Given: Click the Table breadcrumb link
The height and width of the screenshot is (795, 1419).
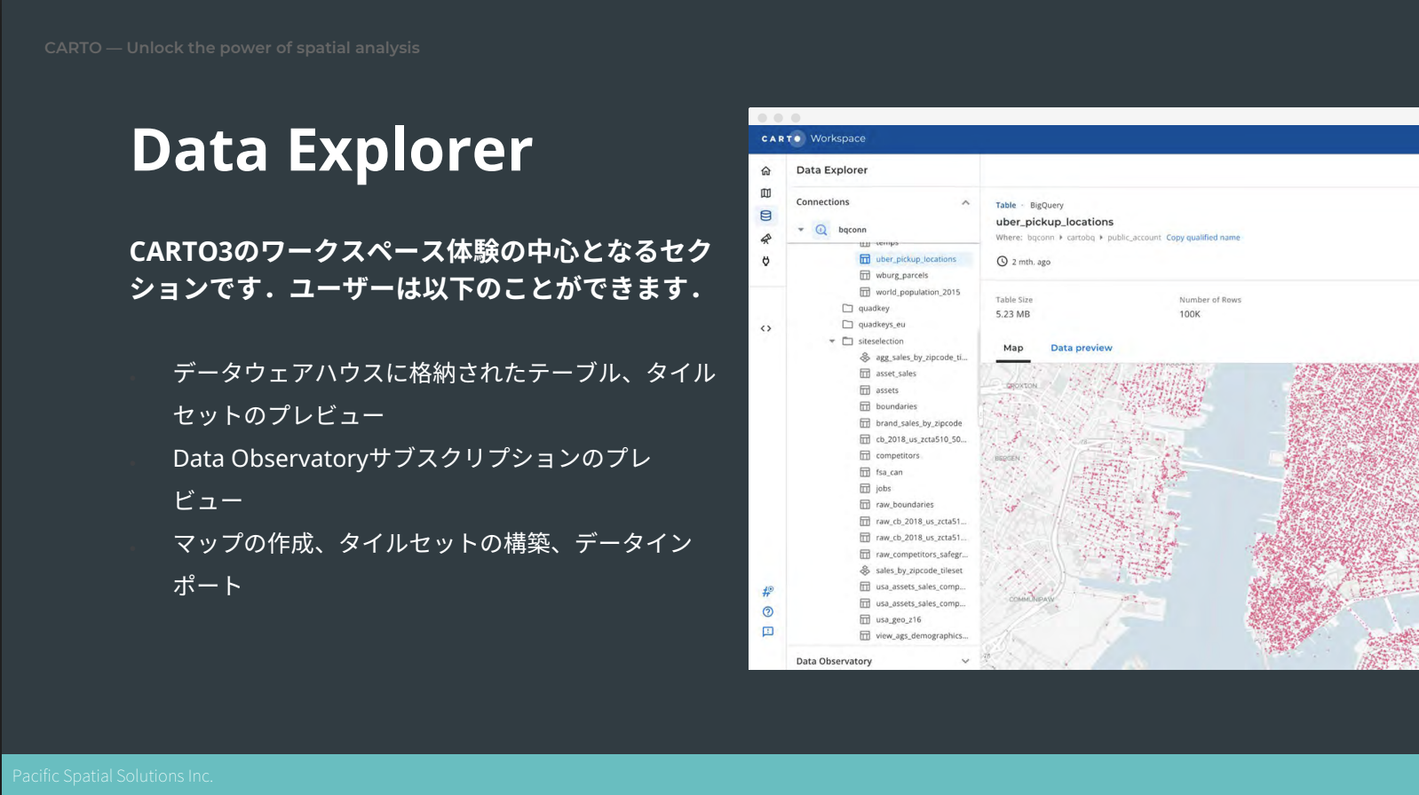Looking at the screenshot, I should pyautogui.click(x=1005, y=205).
